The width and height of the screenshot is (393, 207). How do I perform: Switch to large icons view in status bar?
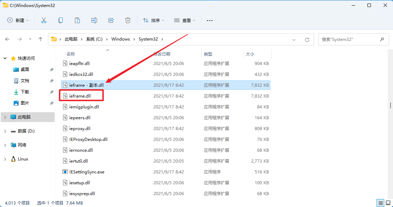[387, 203]
